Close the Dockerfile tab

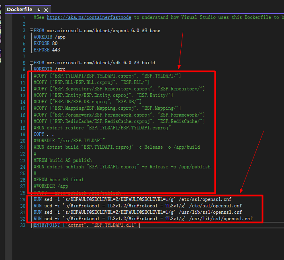46,10
